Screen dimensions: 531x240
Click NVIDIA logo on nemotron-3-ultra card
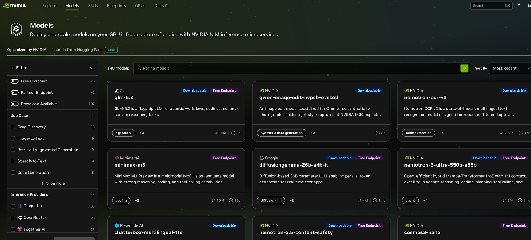click(x=407, y=158)
